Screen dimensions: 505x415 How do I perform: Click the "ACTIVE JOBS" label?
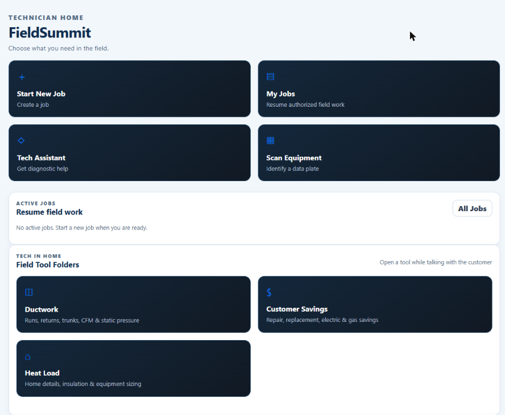pyautogui.click(x=36, y=203)
